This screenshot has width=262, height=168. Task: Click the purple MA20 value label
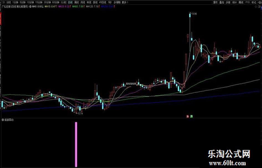[65, 7]
